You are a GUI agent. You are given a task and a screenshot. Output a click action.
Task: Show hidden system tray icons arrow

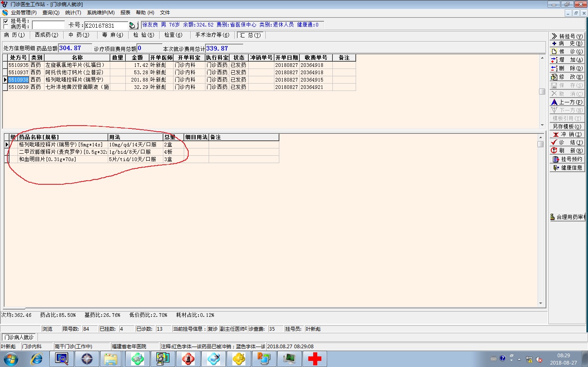point(519,359)
